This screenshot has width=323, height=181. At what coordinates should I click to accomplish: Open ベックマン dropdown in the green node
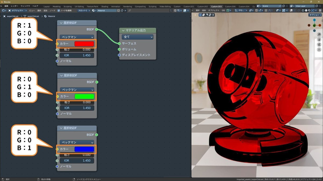point(77,90)
